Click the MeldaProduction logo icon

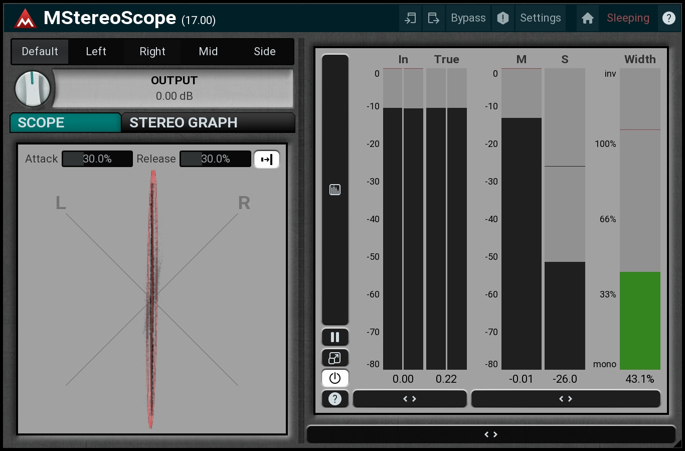tap(25, 19)
